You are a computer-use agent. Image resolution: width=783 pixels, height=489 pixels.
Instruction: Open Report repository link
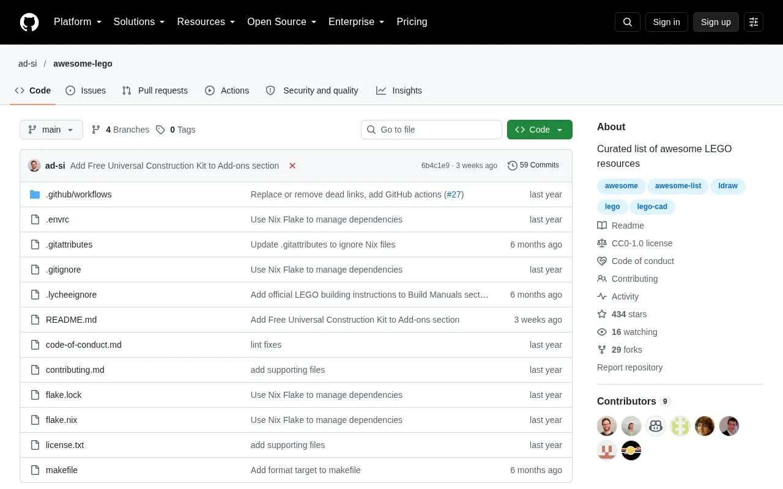pyautogui.click(x=629, y=367)
